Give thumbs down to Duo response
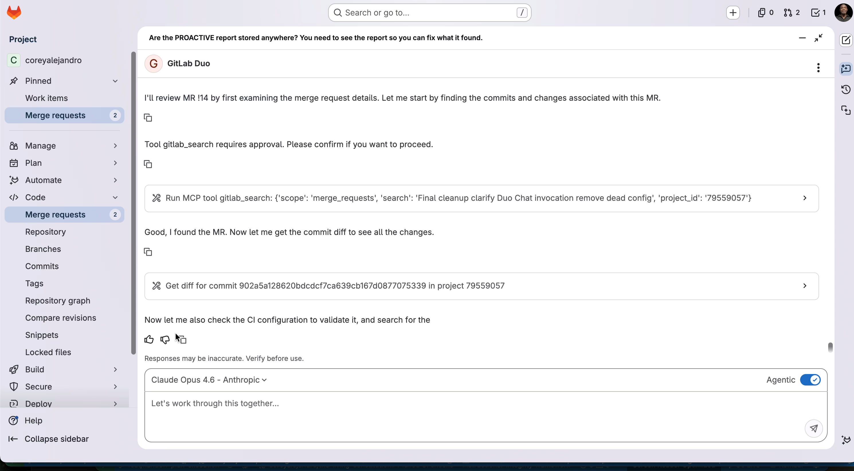This screenshot has width=854, height=471. point(165,339)
